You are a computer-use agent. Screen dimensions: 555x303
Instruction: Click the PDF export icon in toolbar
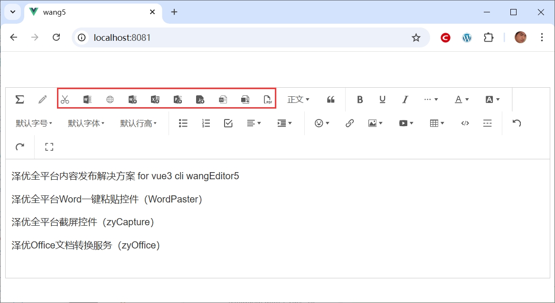coord(268,100)
